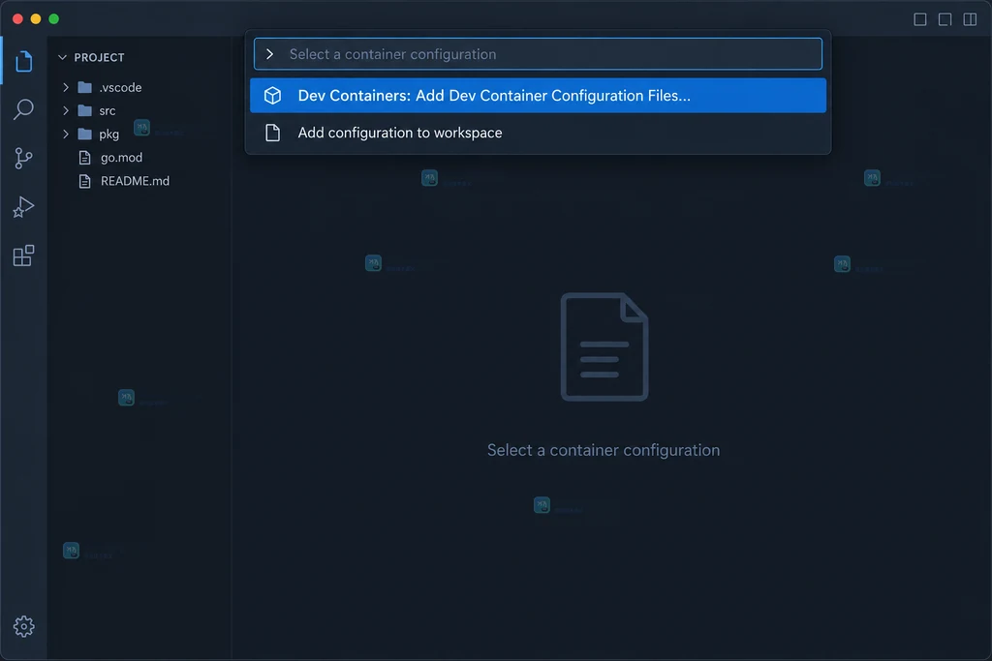Toggle the panel layout icon
This screenshot has height=661, width=992.
point(945,19)
